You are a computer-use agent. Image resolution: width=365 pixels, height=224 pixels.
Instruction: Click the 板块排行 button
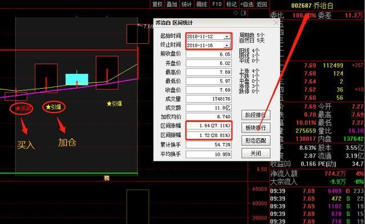click(255, 128)
